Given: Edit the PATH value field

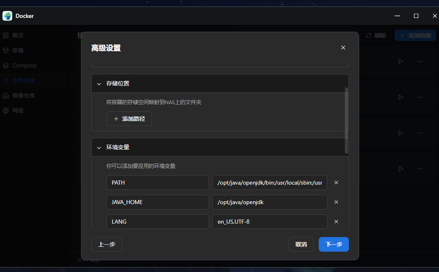Looking at the screenshot, I should click(x=269, y=183).
